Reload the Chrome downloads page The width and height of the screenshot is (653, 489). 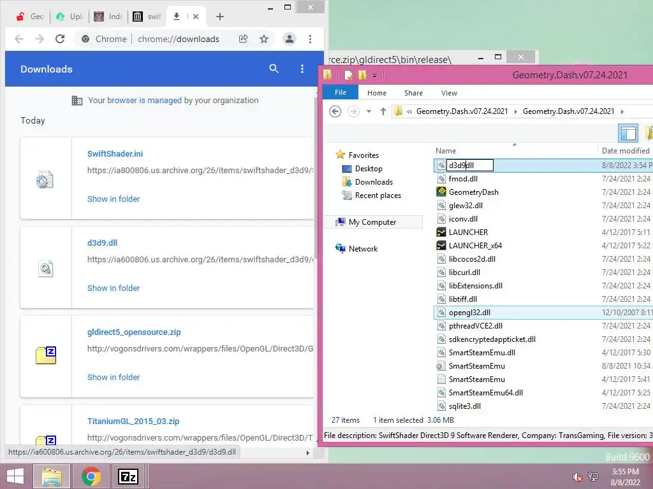[60, 39]
